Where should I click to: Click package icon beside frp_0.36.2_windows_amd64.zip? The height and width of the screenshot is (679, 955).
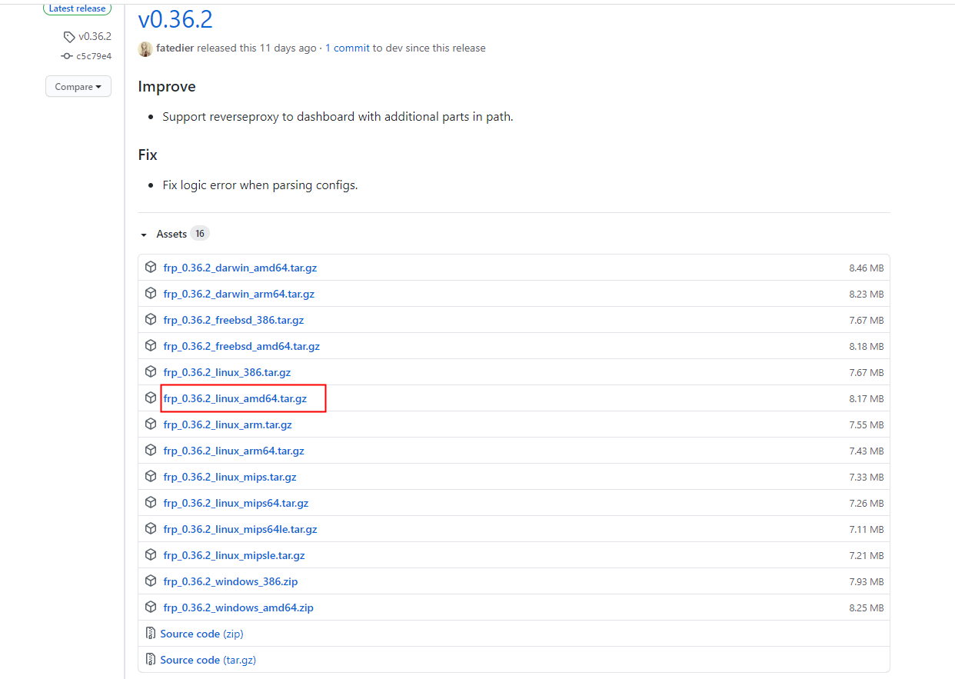point(151,607)
